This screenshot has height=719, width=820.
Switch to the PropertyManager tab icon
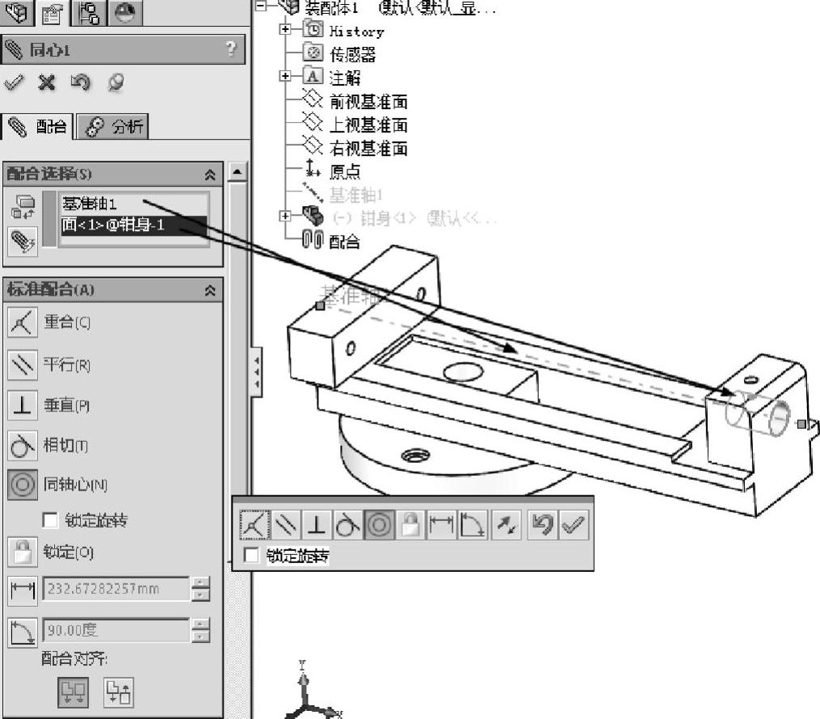click(x=53, y=13)
